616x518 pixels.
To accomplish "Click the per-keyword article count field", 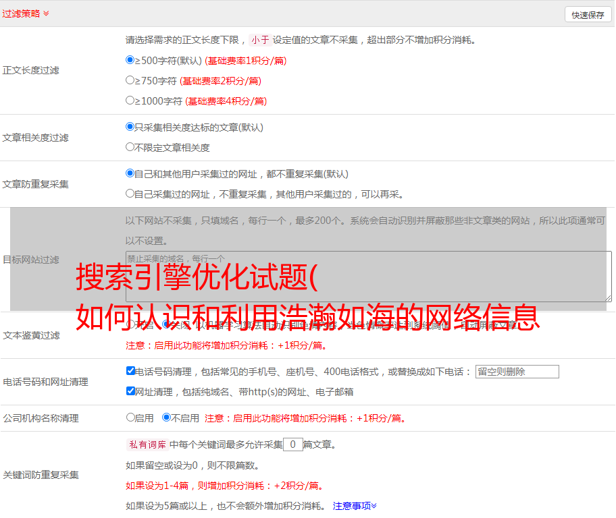I will pyautogui.click(x=292, y=444).
